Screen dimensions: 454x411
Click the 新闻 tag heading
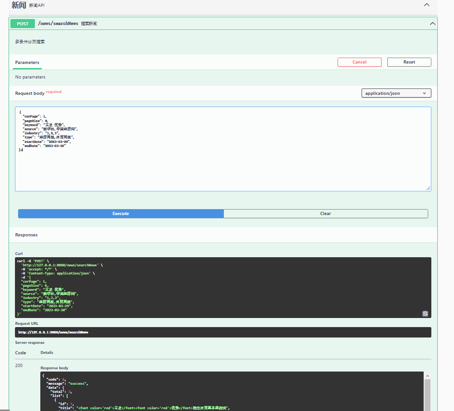coord(19,5)
